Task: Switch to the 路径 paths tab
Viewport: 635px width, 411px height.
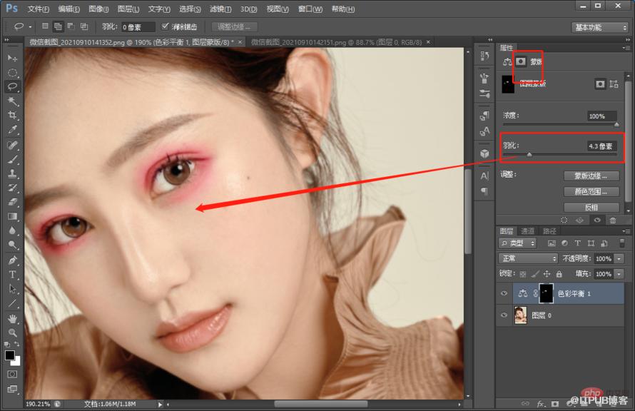Action: pyautogui.click(x=549, y=230)
